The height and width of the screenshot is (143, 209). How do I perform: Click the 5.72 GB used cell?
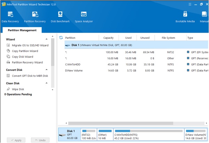[132, 70]
